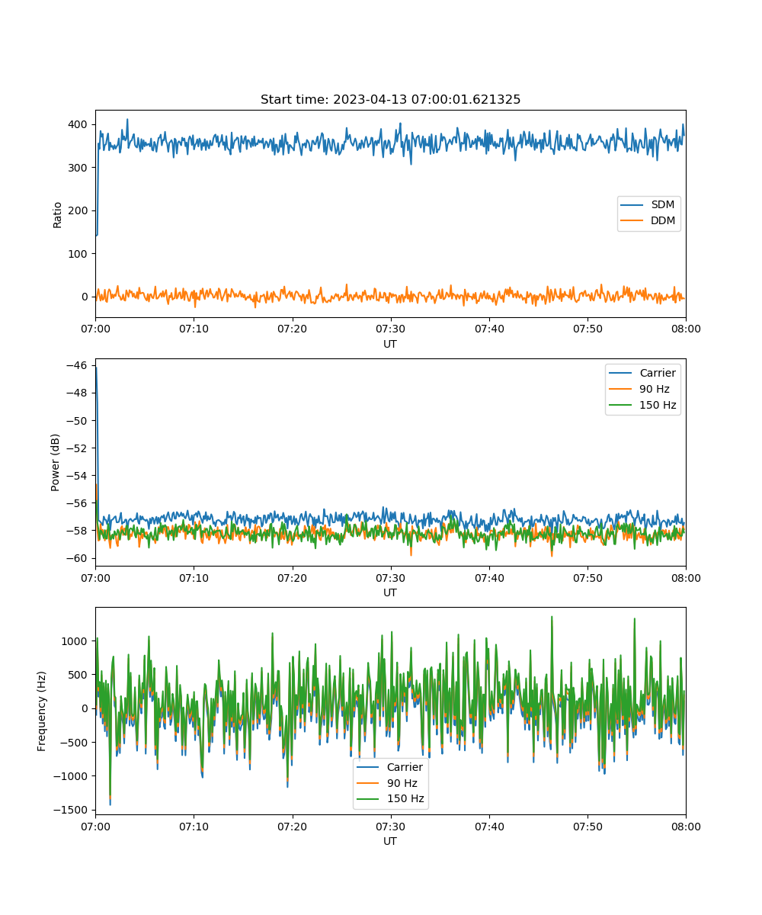Click the 200 tick on Ratio axis

coord(78,210)
